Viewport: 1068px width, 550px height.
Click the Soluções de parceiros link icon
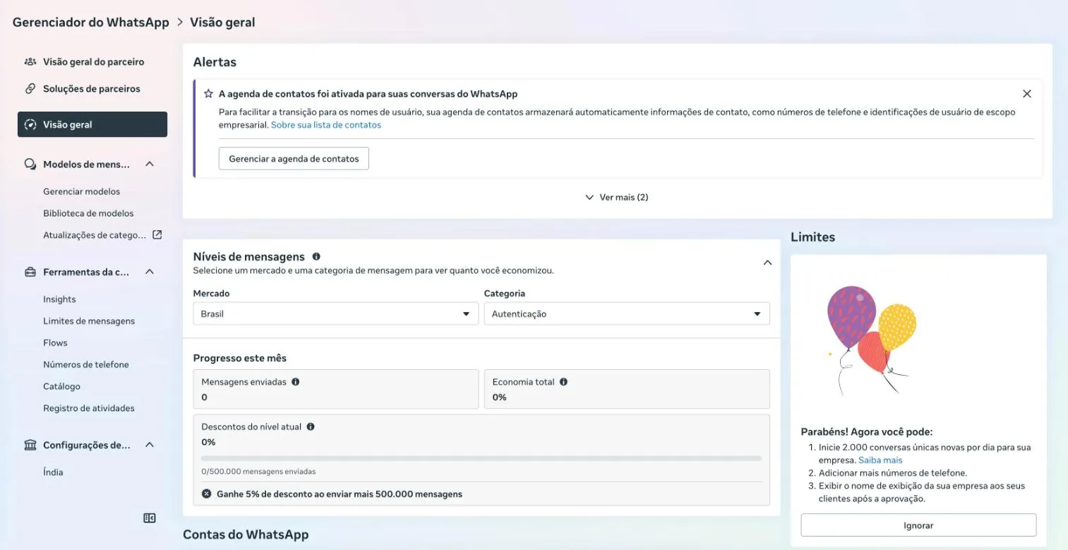pos(30,89)
